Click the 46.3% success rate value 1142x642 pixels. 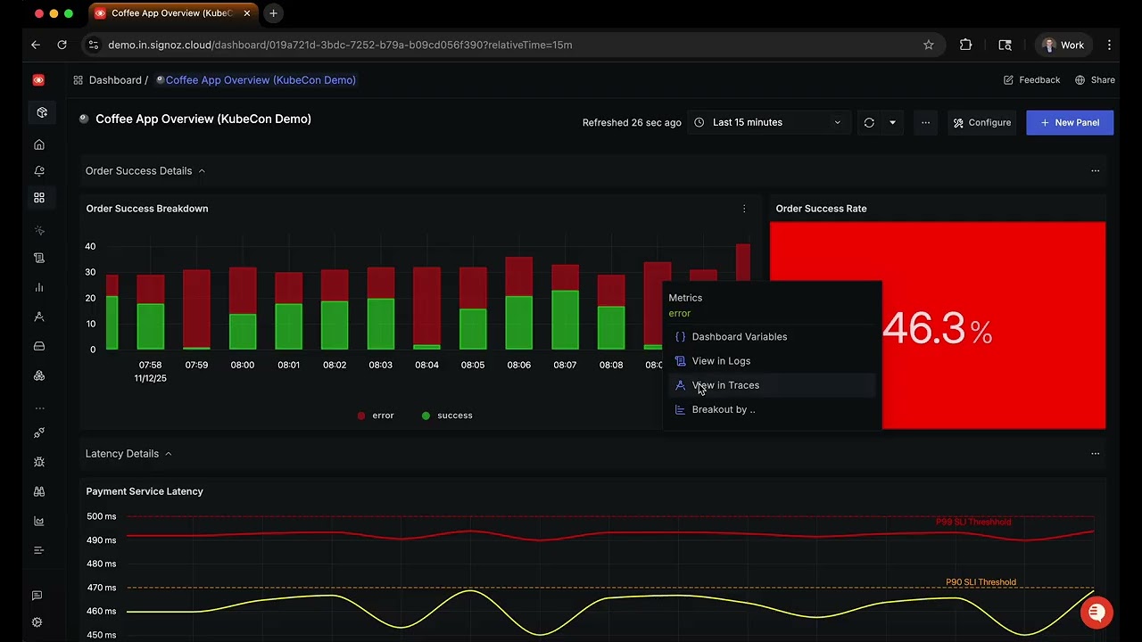(937, 329)
